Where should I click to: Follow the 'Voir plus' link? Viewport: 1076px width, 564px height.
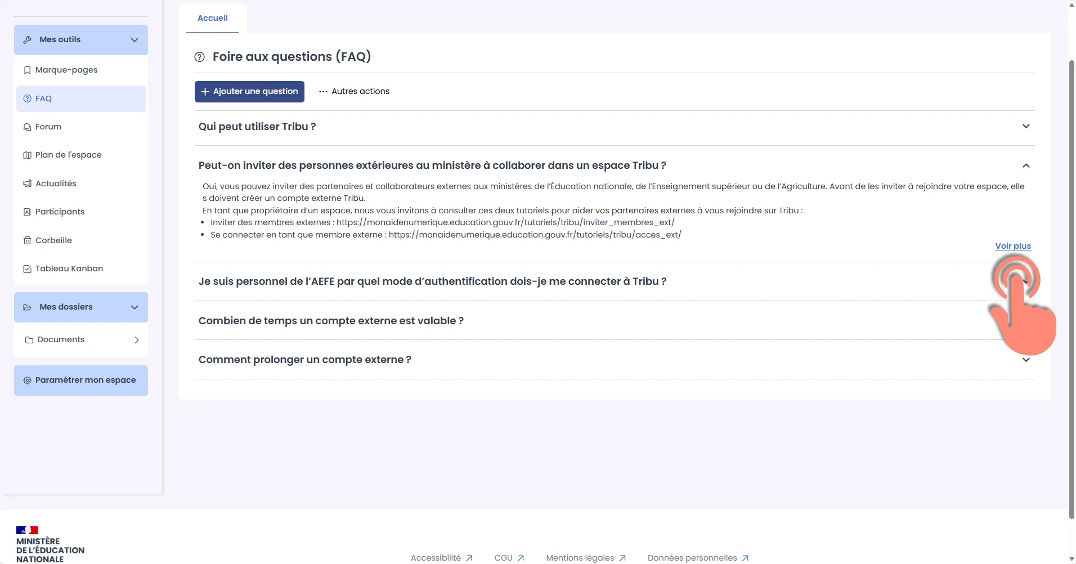(1013, 246)
